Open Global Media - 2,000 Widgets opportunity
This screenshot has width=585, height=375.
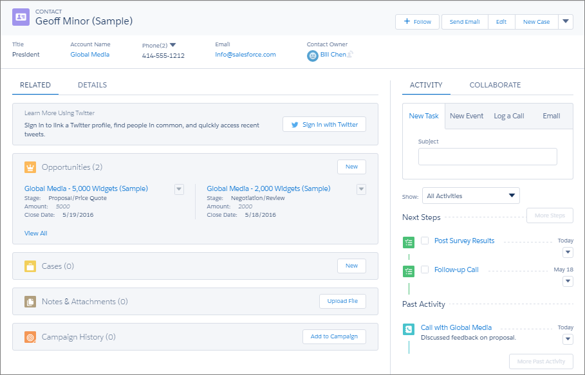pos(268,188)
